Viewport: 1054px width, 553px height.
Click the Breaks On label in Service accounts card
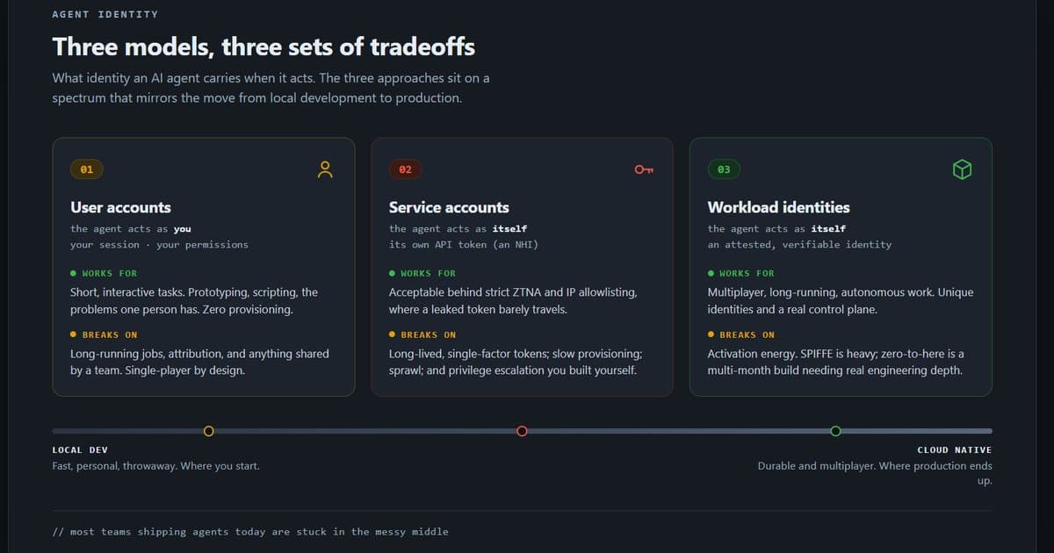pos(429,334)
